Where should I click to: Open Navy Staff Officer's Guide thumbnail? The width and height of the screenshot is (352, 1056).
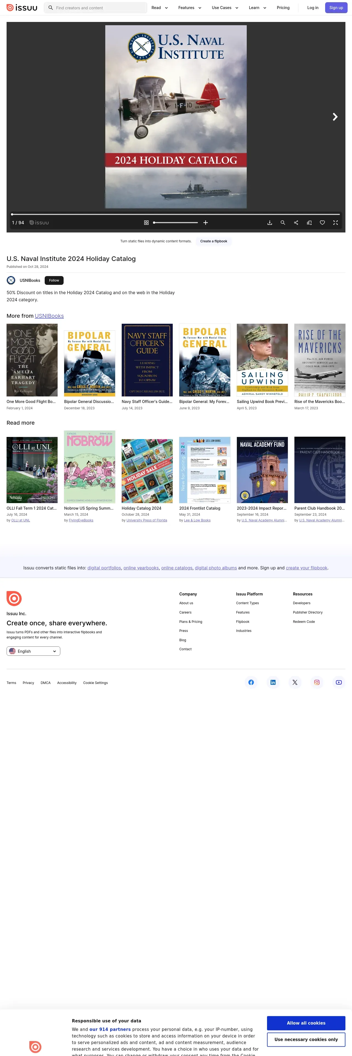pyautogui.click(x=147, y=360)
